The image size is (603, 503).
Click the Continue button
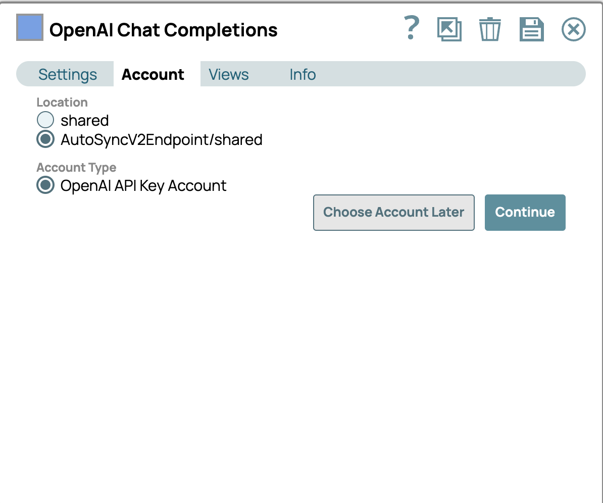pyautogui.click(x=525, y=212)
